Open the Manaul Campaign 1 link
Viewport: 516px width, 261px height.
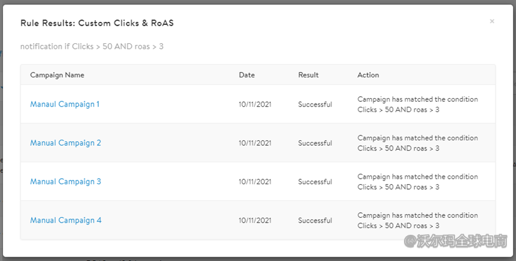pyautogui.click(x=65, y=104)
